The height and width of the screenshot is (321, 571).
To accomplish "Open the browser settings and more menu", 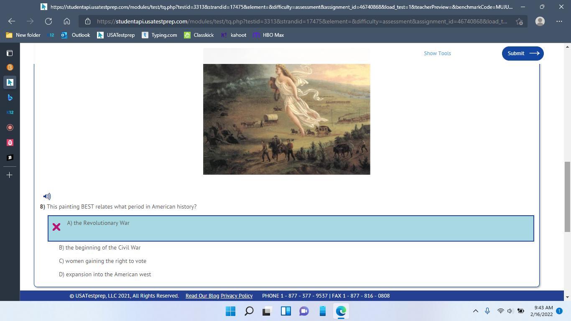I will point(559,21).
